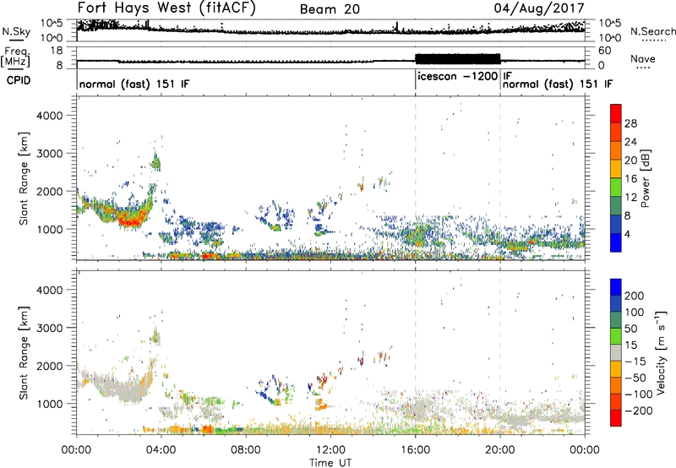
Task: Click the '16:00' time tick label
Action: 415,450
